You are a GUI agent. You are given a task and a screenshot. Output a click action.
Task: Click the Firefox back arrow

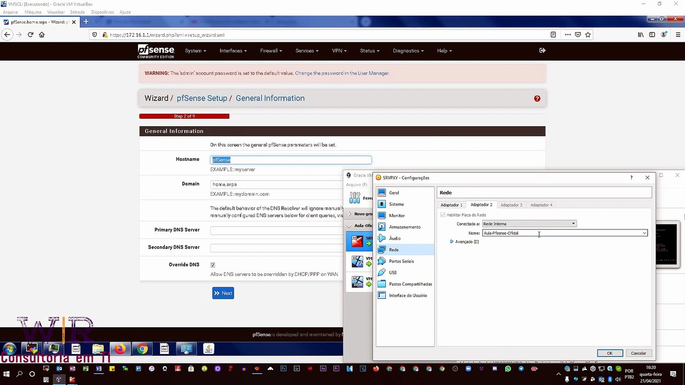(7, 35)
